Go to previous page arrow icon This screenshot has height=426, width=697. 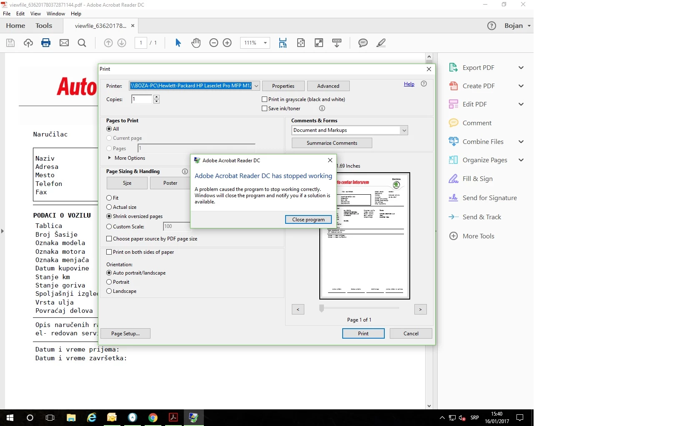[108, 43]
